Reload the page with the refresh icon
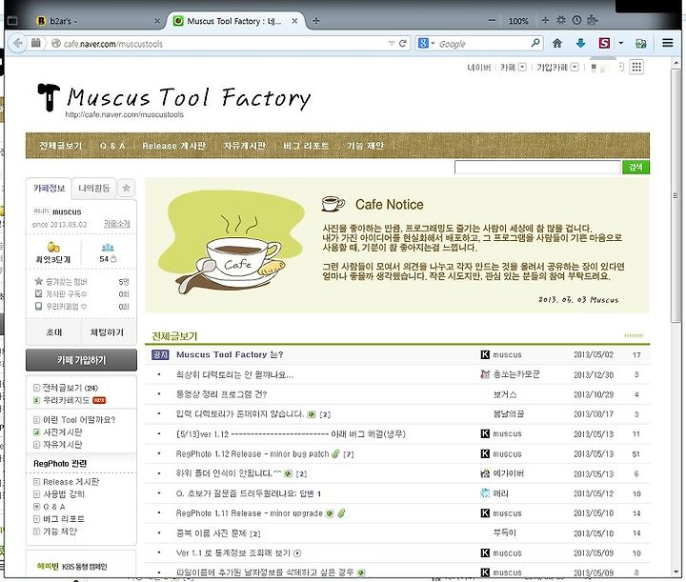Viewport: 686px width, 582px height. 403,43
